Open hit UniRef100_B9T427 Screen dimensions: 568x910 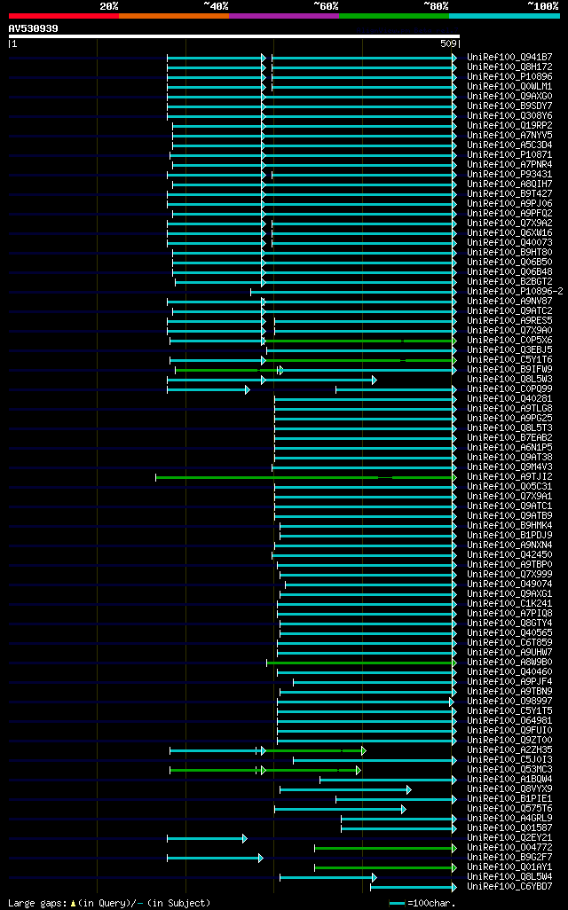510,194
